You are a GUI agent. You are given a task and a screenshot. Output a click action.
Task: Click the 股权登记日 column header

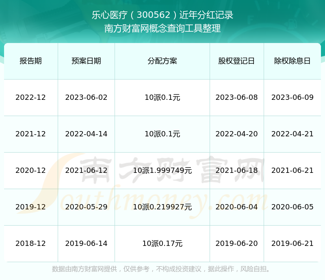point(236,61)
